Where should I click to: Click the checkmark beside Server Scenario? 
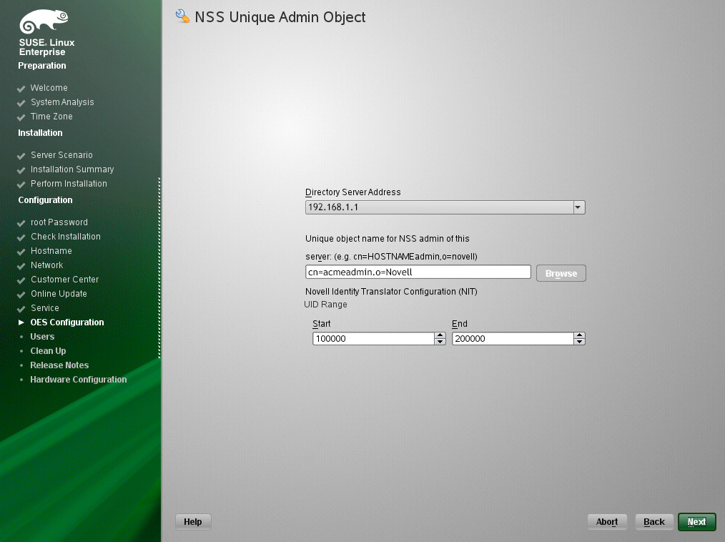click(21, 156)
